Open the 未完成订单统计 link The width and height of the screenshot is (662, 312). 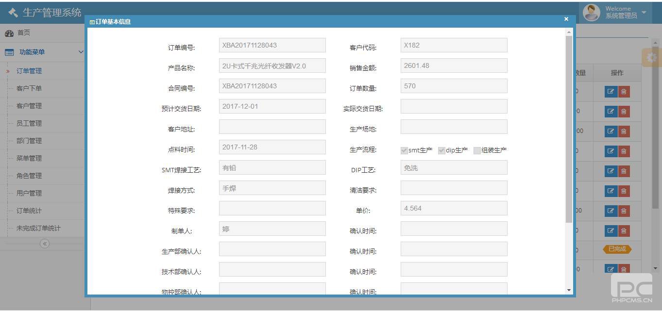38,228
